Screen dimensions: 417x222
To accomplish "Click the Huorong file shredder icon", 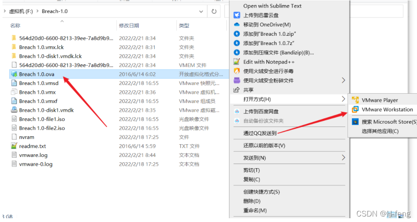I will (237, 80).
